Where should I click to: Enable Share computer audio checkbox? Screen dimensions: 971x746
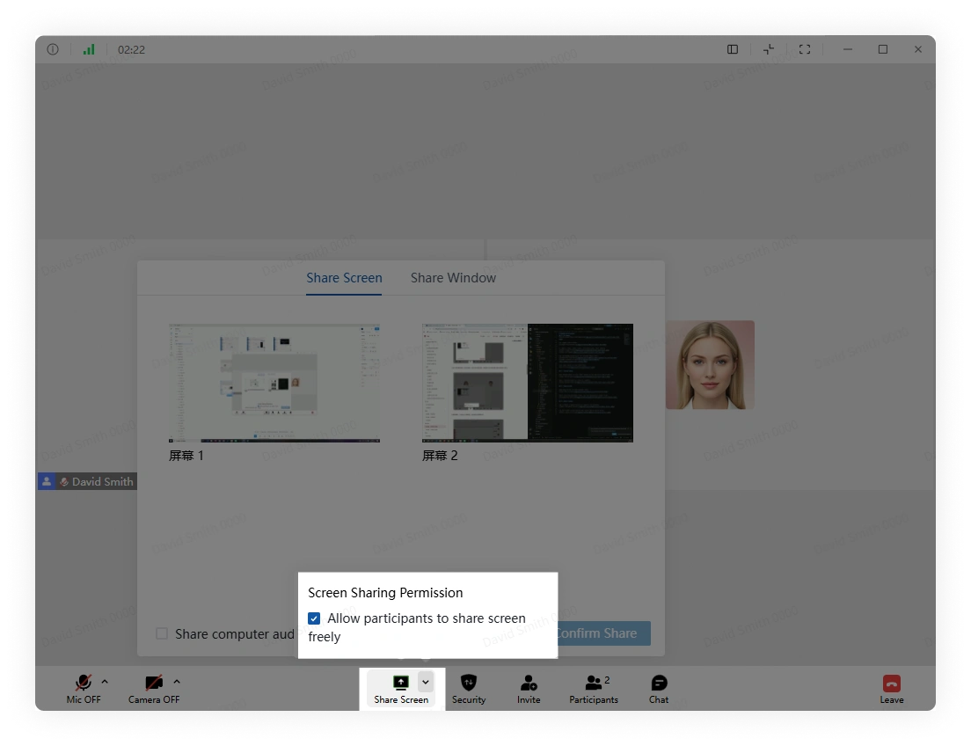pyautogui.click(x=162, y=633)
